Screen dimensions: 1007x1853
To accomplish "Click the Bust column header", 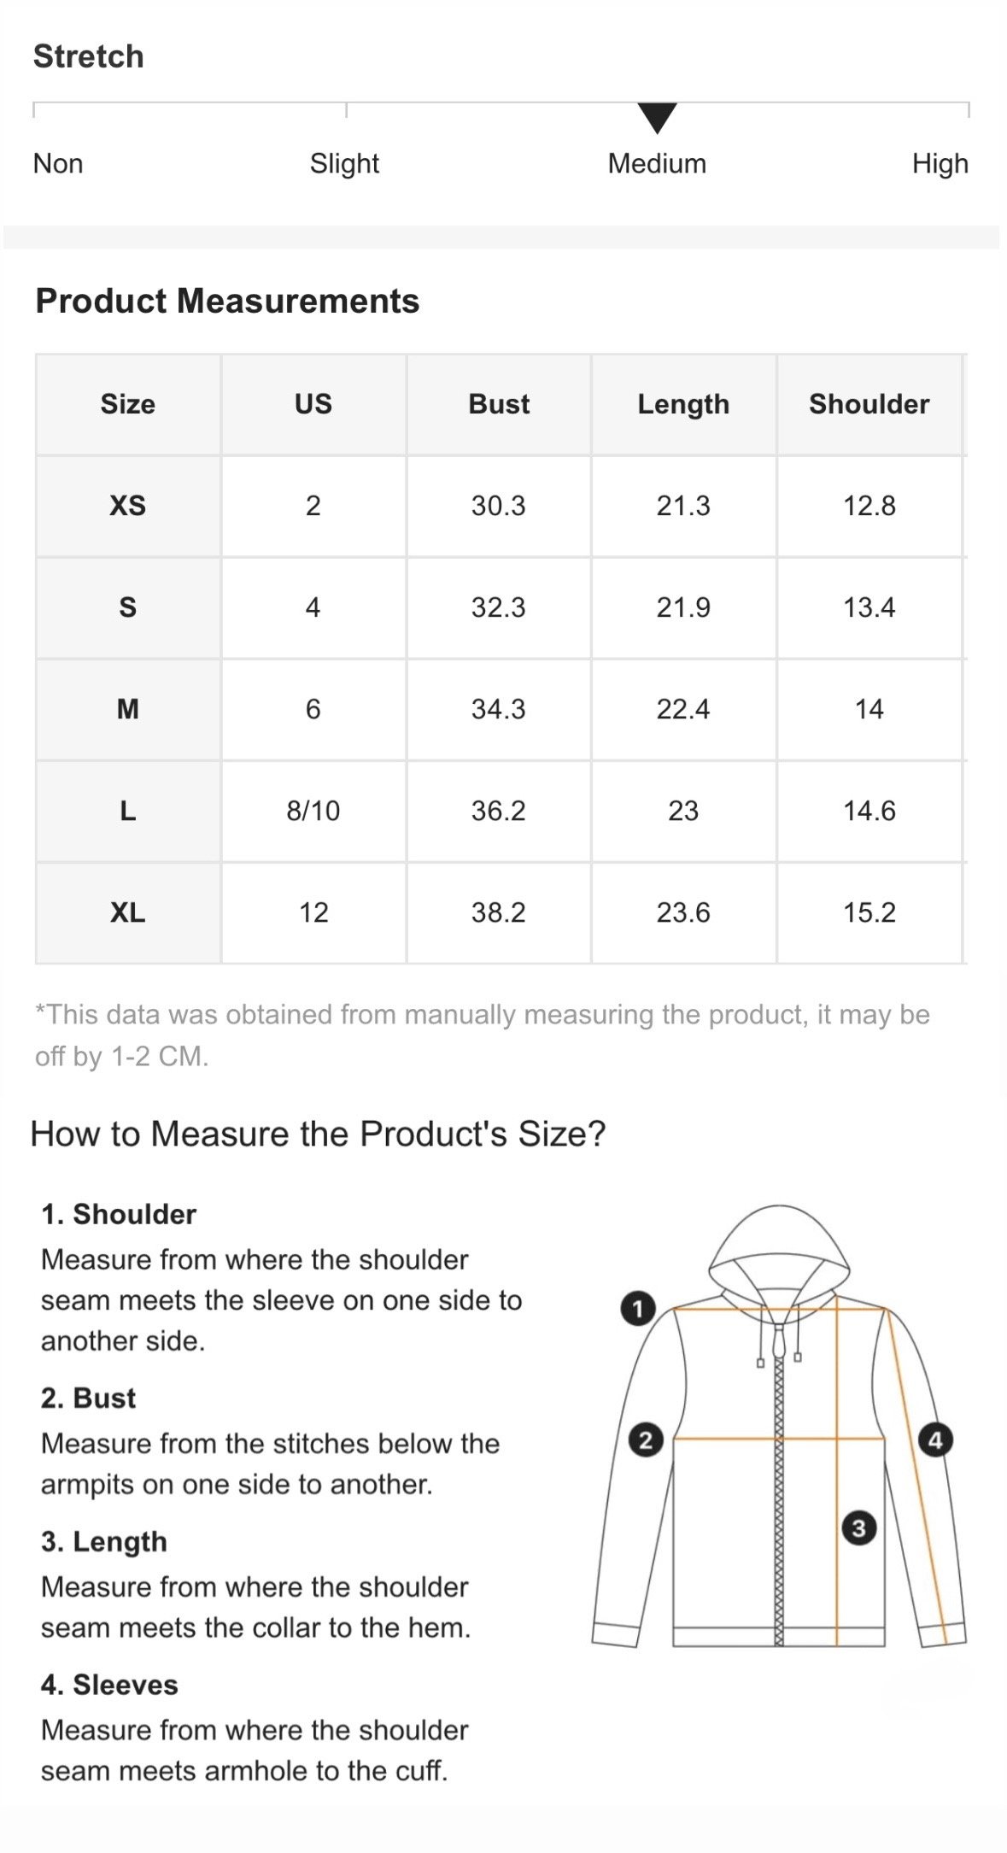I will coord(499,404).
